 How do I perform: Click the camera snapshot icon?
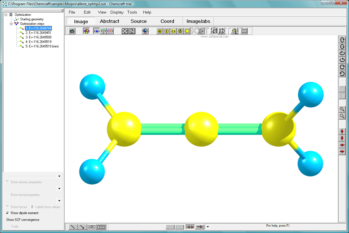72,31
